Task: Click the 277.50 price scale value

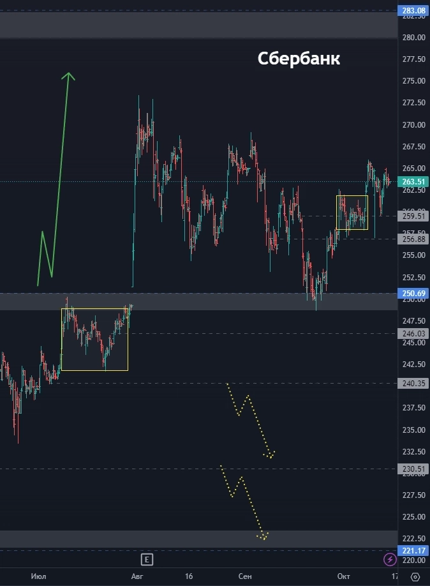Action: 413,59
